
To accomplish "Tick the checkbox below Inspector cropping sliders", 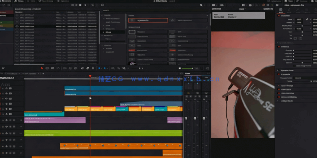I will coord(294,66).
